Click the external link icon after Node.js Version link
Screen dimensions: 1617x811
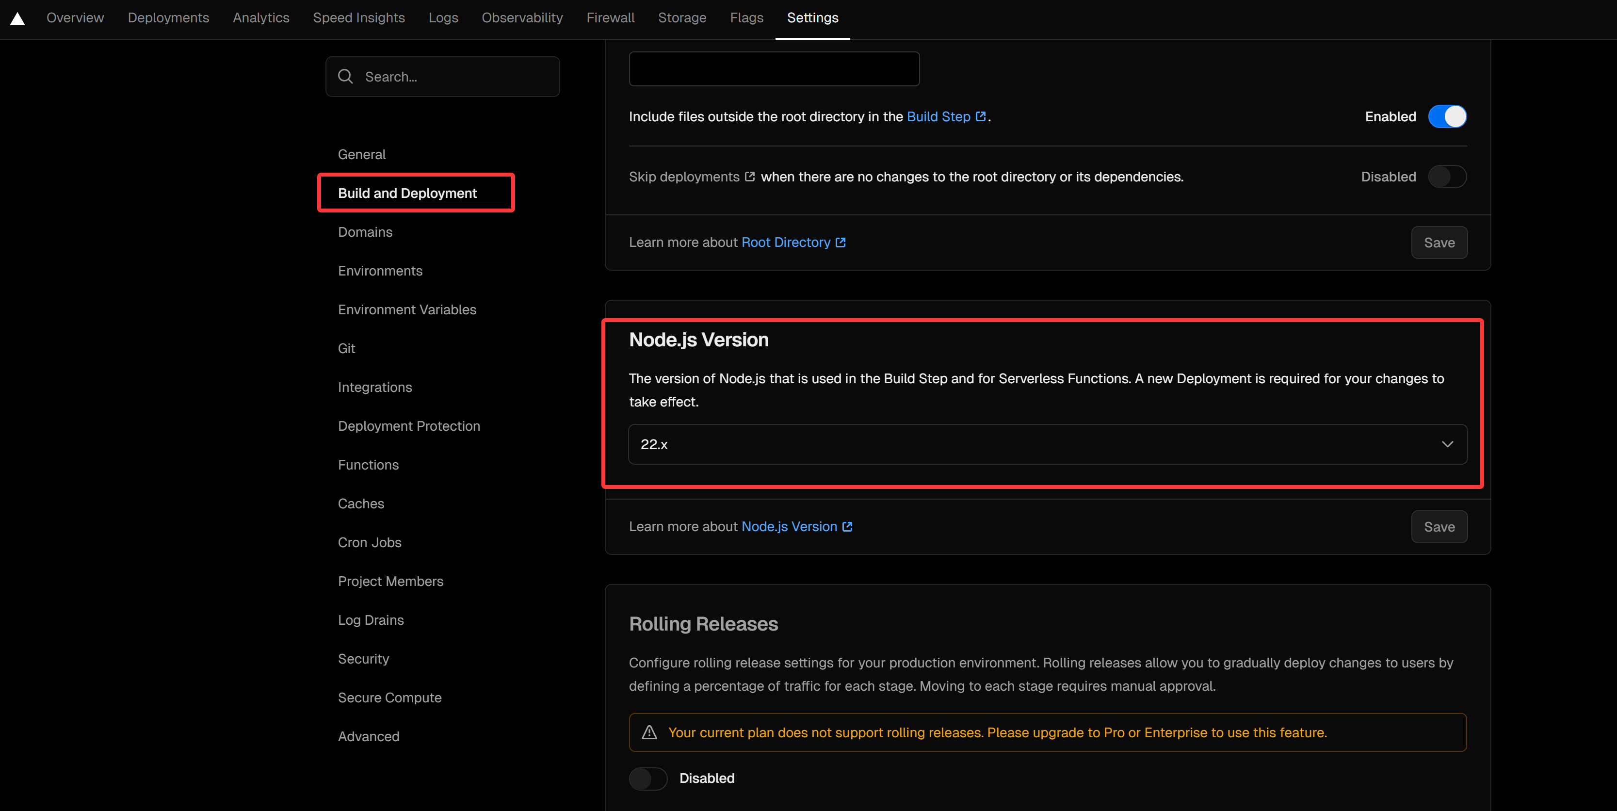[x=847, y=527]
